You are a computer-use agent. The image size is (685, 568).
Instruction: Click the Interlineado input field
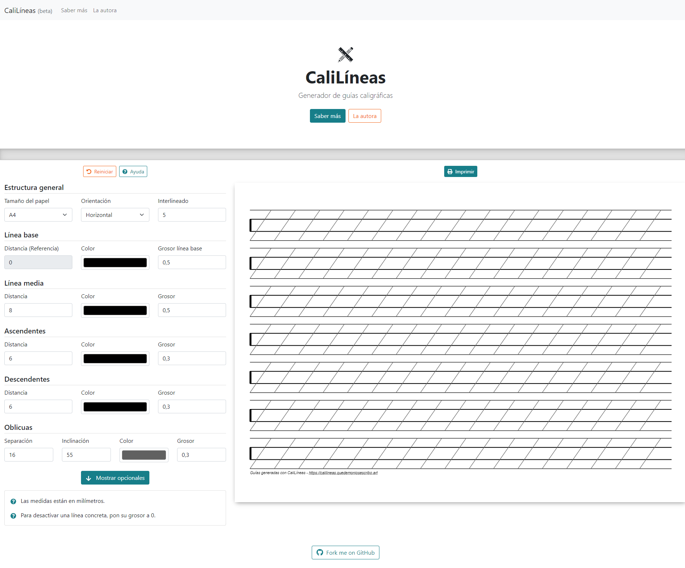[x=191, y=215]
